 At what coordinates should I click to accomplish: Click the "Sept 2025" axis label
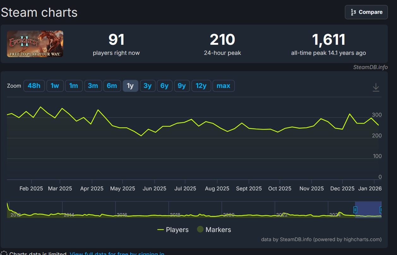(x=249, y=188)
